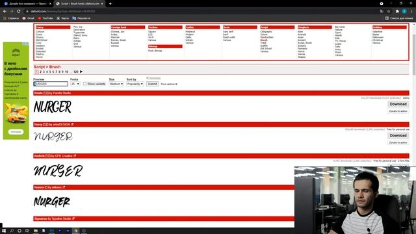
Task: Close the alpari advertisement with X
Action: (x=27, y=44)
